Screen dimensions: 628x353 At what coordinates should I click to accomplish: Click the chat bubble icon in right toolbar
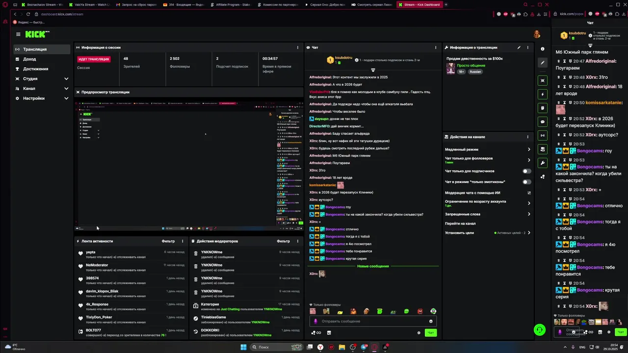coord(542,121)
